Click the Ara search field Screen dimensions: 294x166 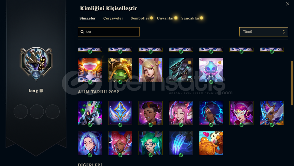[109, 32]
